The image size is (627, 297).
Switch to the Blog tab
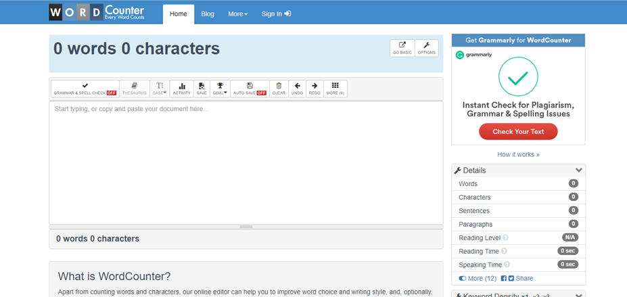point(208,14)
